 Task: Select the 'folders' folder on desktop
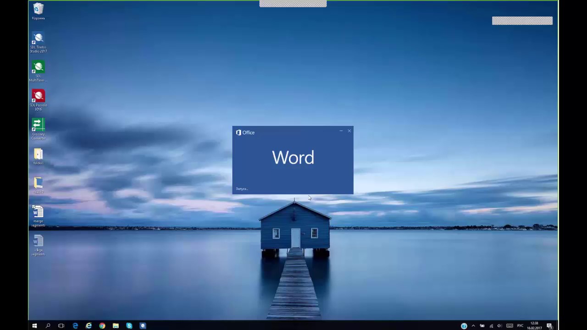tap(39, 157)
